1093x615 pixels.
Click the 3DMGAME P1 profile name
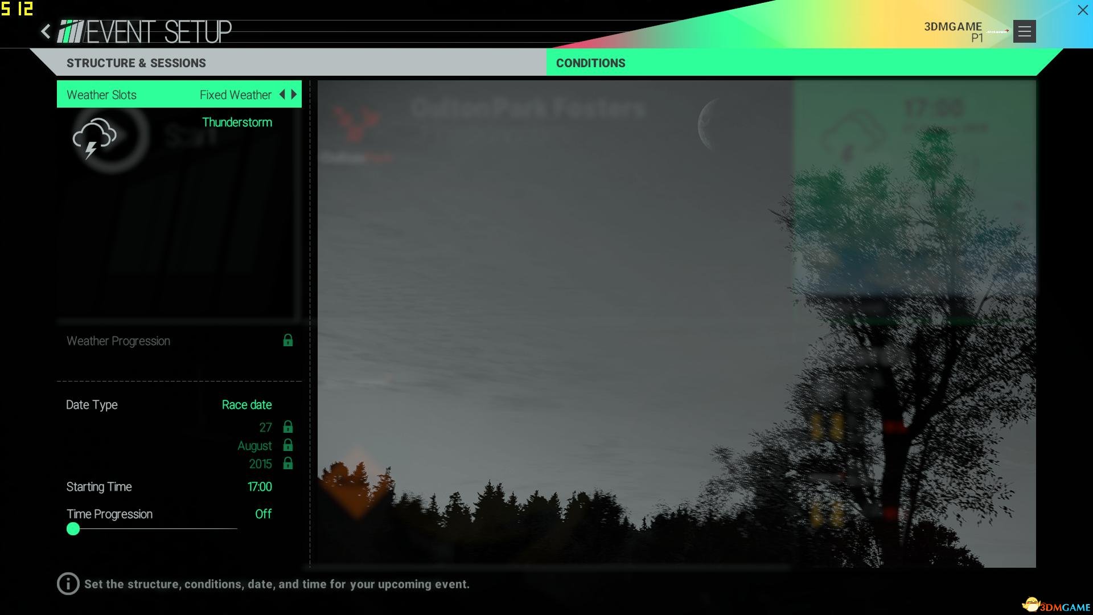953,32
